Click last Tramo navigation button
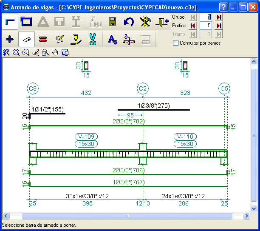Screen dimensions: 260x231 click(x=219, y=34)
